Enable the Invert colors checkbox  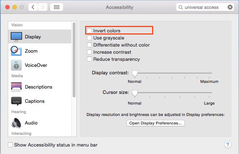point(89,31)
